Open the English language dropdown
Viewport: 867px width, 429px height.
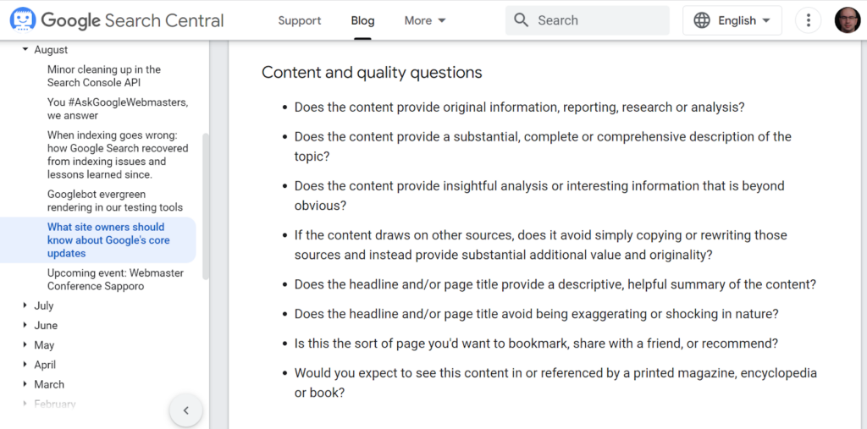tap(732, 20)
